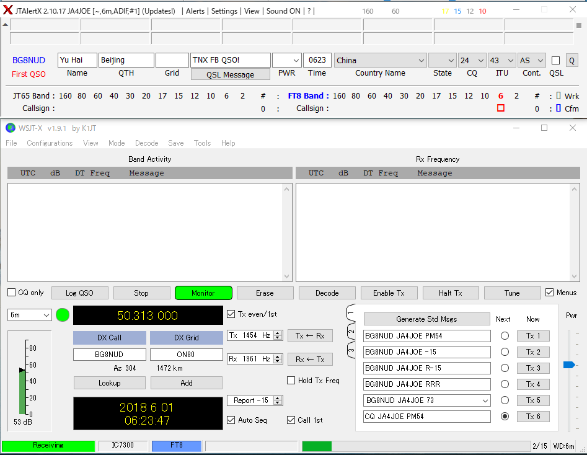Open the Country Name dropdown showing China
The image size is (587, 455).
pyautogui.click(x=380, y=60)
